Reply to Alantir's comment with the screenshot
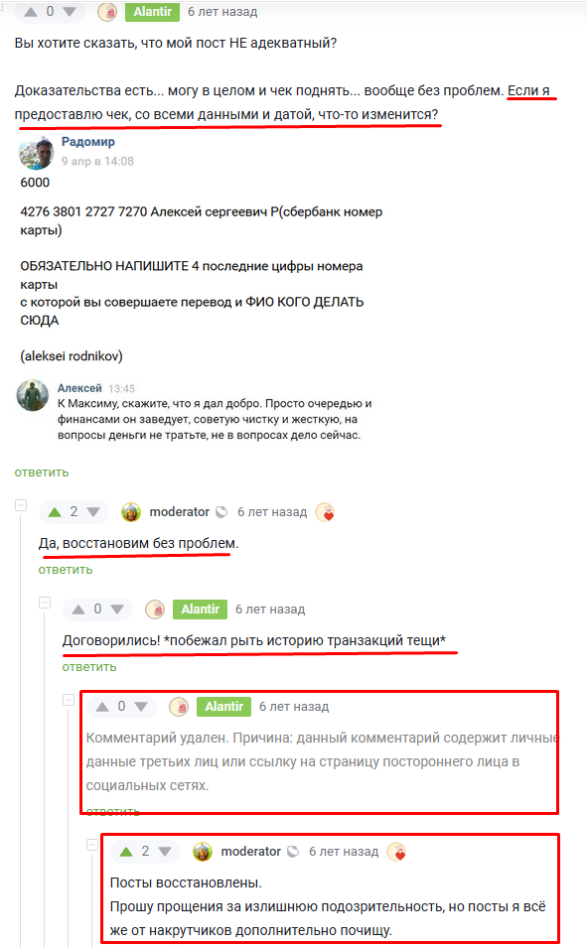 coord(42,473)
